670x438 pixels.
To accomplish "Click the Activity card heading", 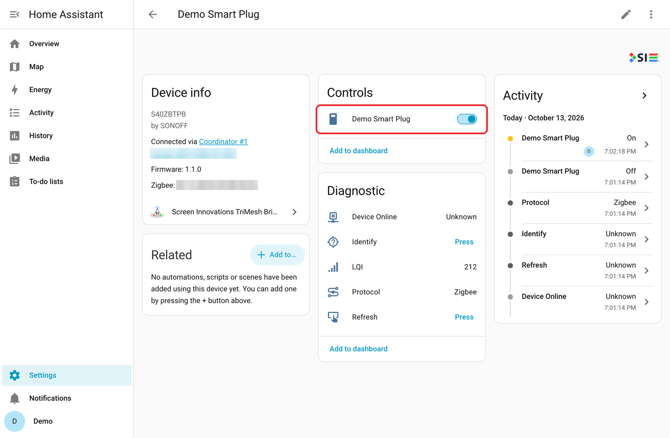I will 523,96.
